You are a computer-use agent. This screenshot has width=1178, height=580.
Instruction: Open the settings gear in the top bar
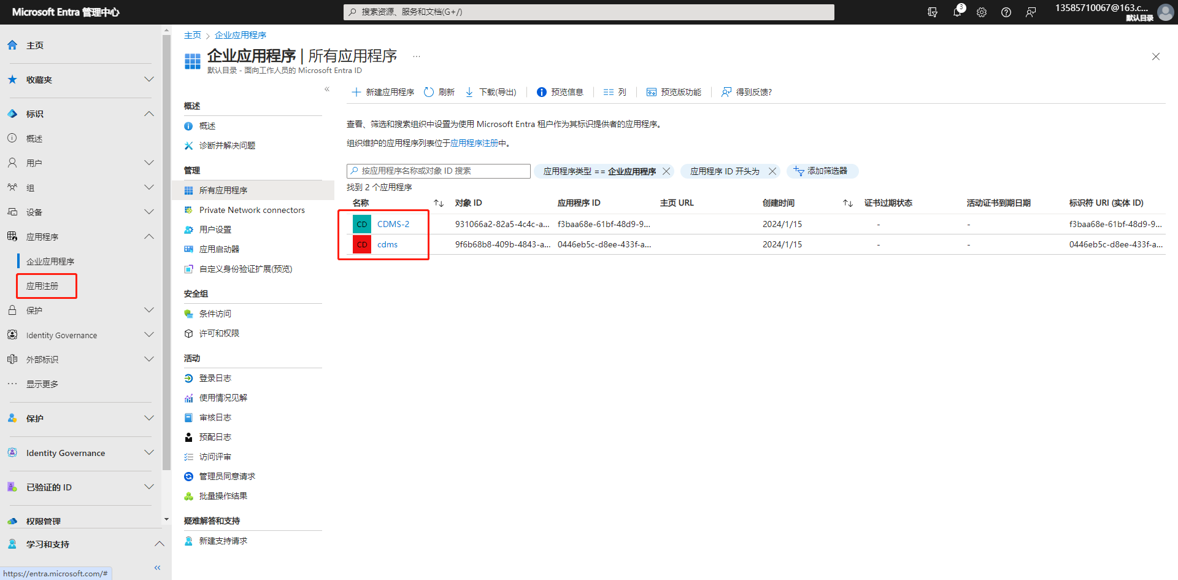(981, 12)
